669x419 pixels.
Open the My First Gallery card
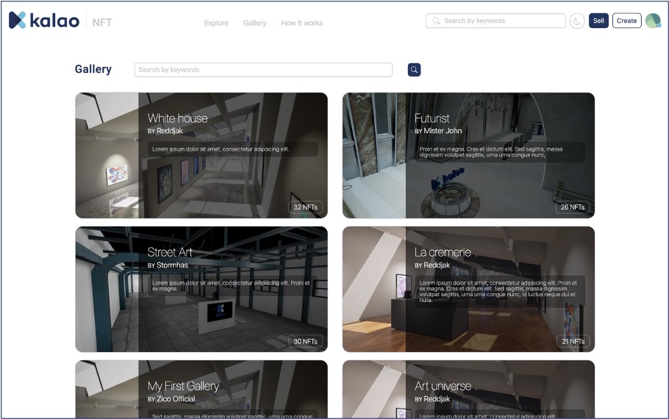pos(201,389)
